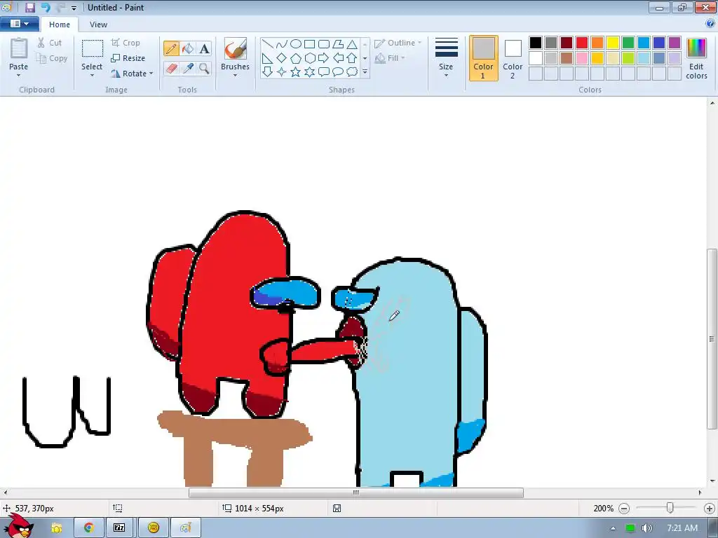Select the Magnifier tool
718x538 pixels.
pos(204,69)
